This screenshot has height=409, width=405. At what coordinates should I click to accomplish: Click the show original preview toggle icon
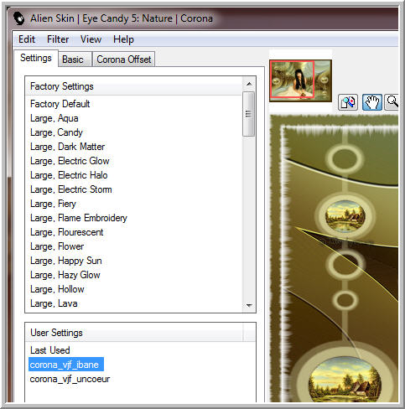tap(348, 102)
